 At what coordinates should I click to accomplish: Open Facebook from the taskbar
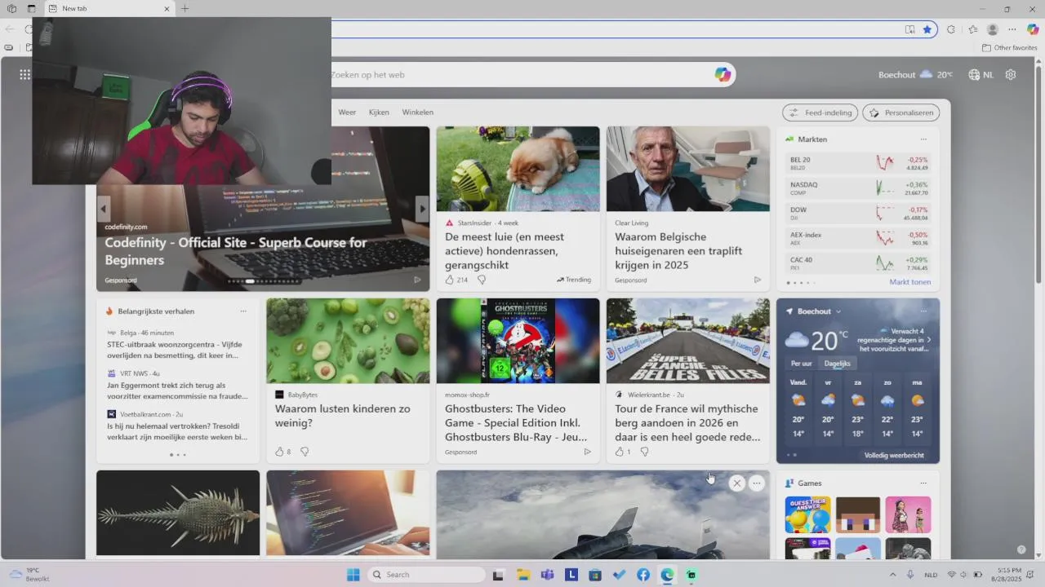[643, 575]
